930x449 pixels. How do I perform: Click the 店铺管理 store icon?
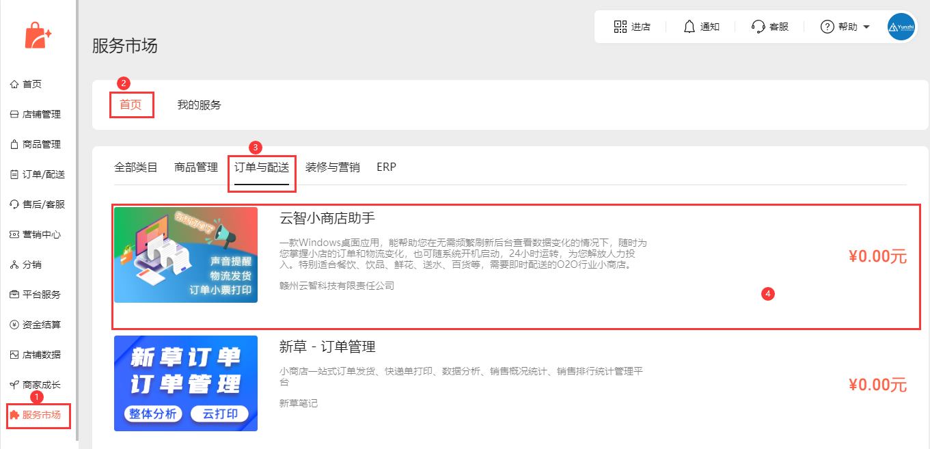pyautogui.click(x=14, y=114)
